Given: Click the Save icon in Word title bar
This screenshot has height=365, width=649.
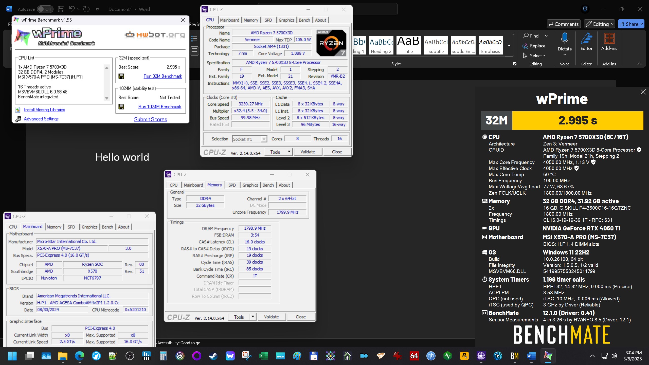Looking at the screenshot, I should click(61, 9).
